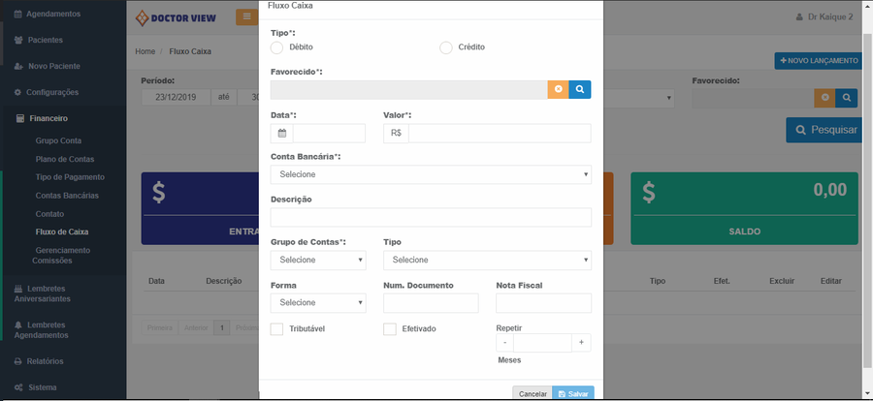Click the Cancelar button

532,394
